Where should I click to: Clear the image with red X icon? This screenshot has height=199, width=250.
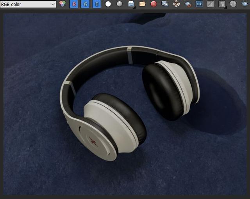tap(154, 4)
